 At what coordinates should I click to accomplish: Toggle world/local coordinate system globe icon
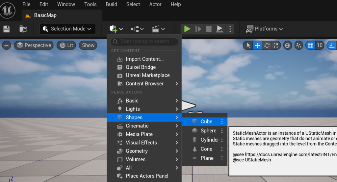click(288, 45)
